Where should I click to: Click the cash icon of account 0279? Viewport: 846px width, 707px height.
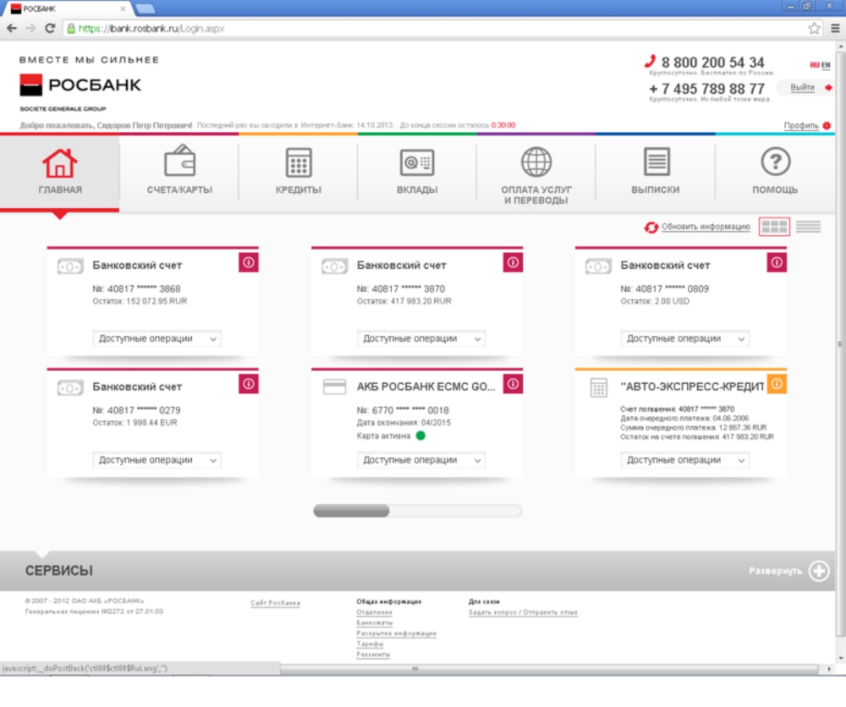click(70, 387)
